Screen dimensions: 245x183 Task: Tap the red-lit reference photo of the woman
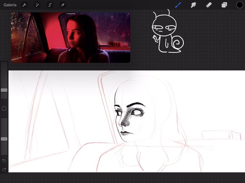tap(71, 37)
